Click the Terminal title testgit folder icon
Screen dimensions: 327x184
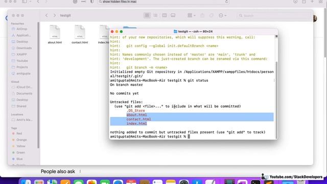click(175, 32)
